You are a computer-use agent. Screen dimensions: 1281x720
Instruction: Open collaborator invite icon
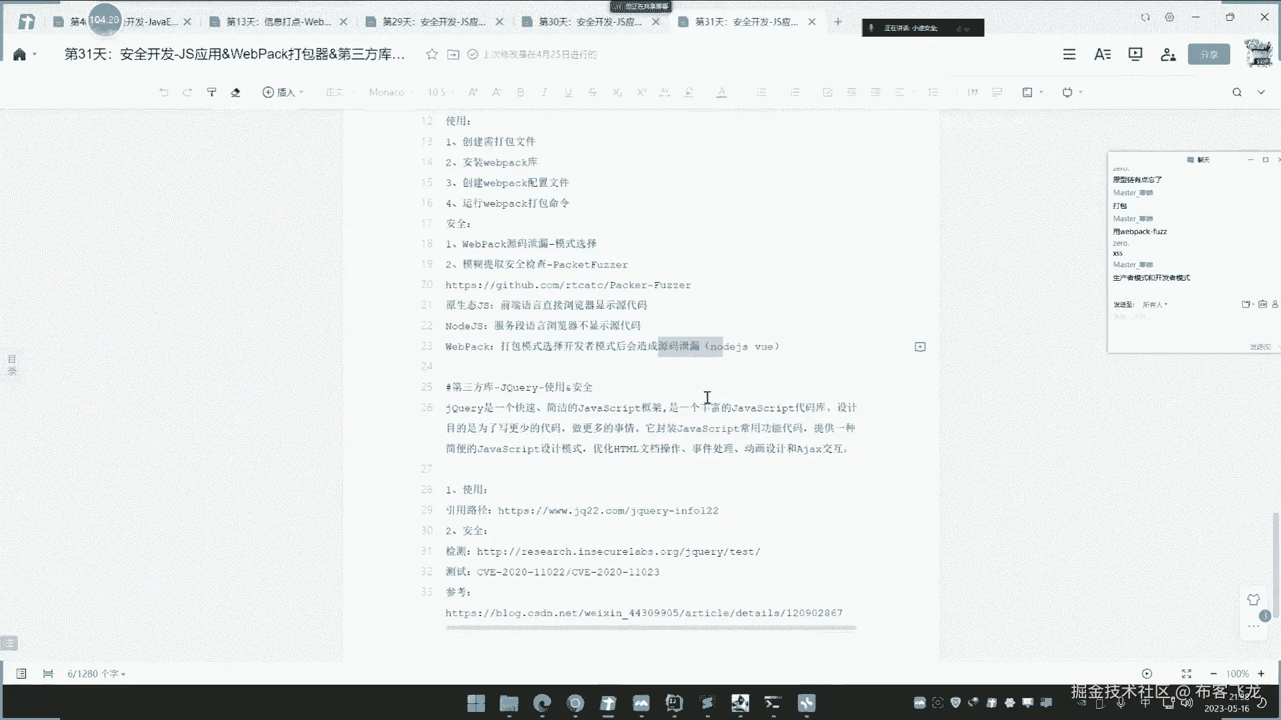[1168, 55]
